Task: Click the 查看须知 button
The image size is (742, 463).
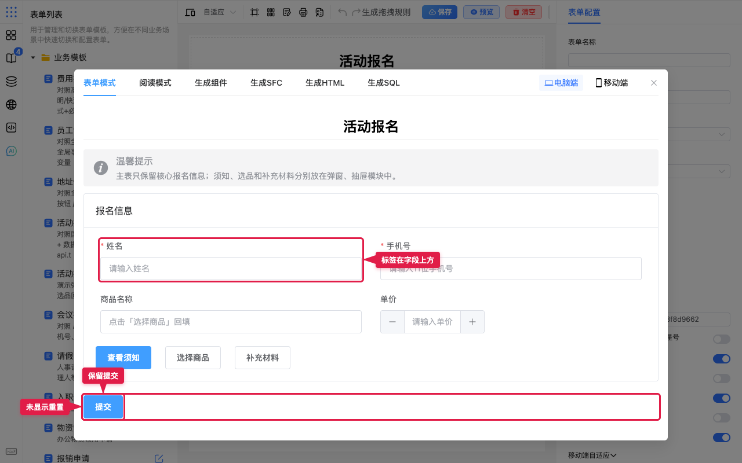Action: (x=123, y=358)
